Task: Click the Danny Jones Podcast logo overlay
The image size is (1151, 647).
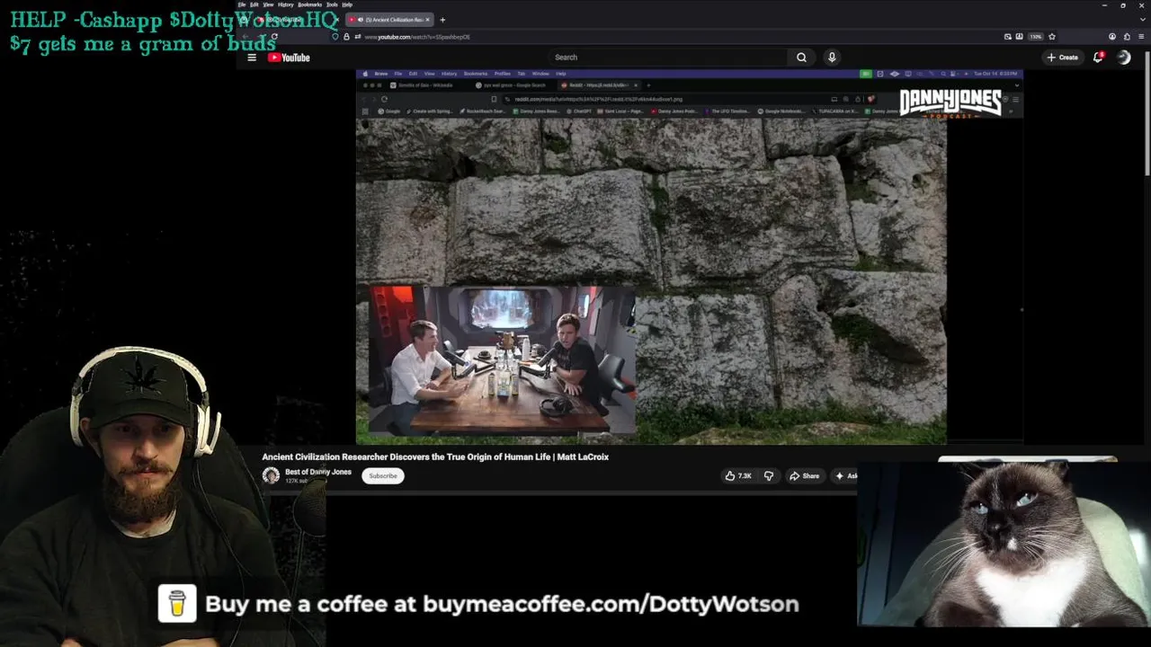Action: [950, 103]
